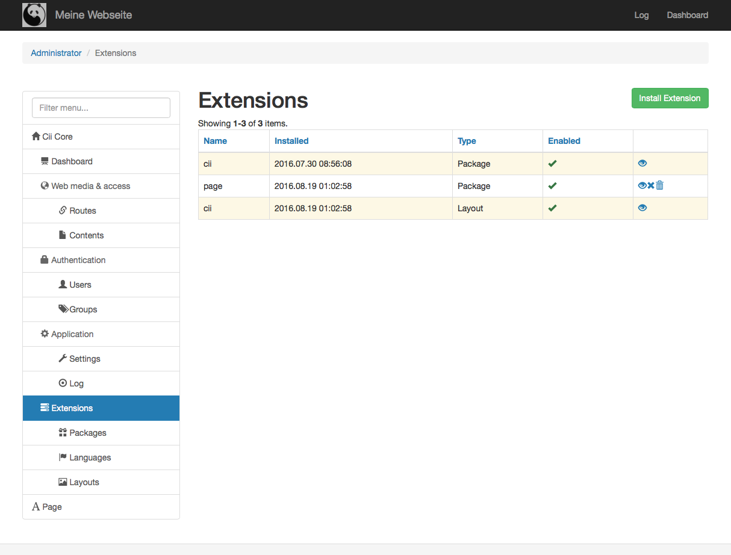Focus the Filter menu input field
This screenshot has width=731, height=555.
[x=101, y=108]
